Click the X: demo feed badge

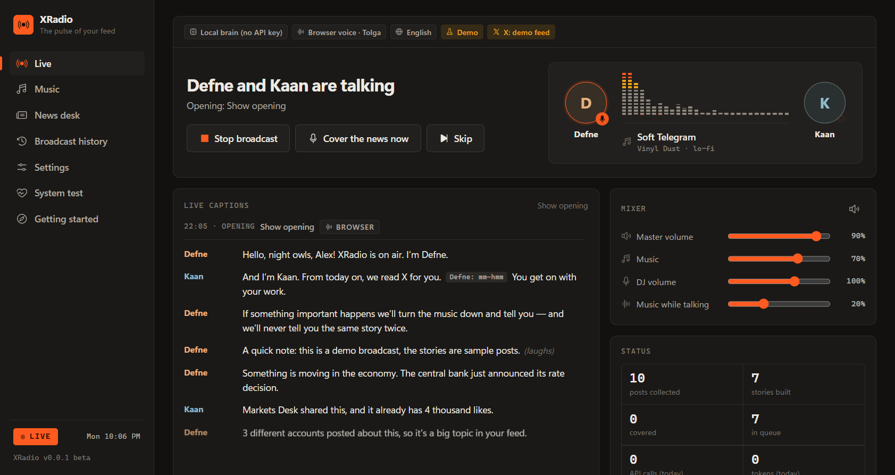[522, 32]
